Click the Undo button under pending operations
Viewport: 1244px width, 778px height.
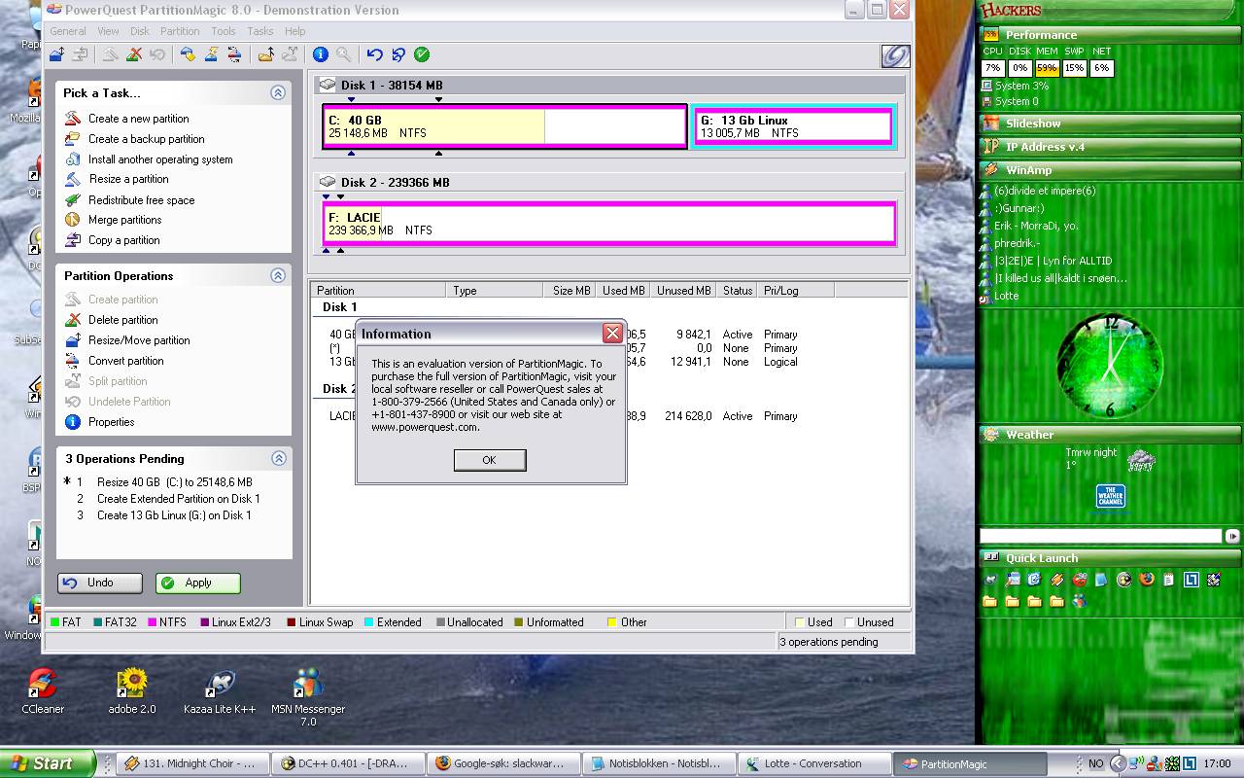(x=100, y=583)
